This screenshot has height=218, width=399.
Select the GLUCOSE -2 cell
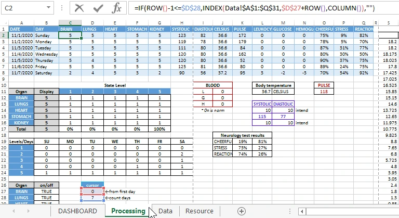[x=283, y=73]
